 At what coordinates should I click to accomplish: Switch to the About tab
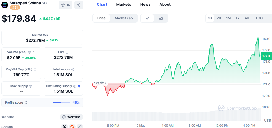click(x=165, y=4)
